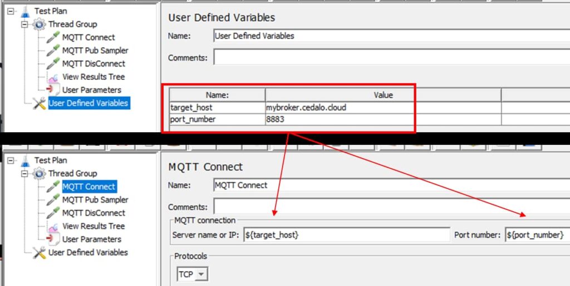Click the MQTT Connect pipette icon in upper tree
Viewport: 570px width, 286px height.
click(x=53, y=37)
